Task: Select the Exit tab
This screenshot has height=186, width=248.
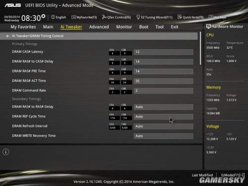Action: 175,27
